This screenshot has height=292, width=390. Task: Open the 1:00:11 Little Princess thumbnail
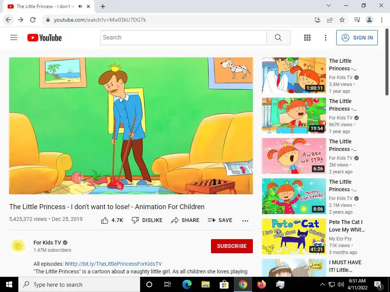coord(294,75)
